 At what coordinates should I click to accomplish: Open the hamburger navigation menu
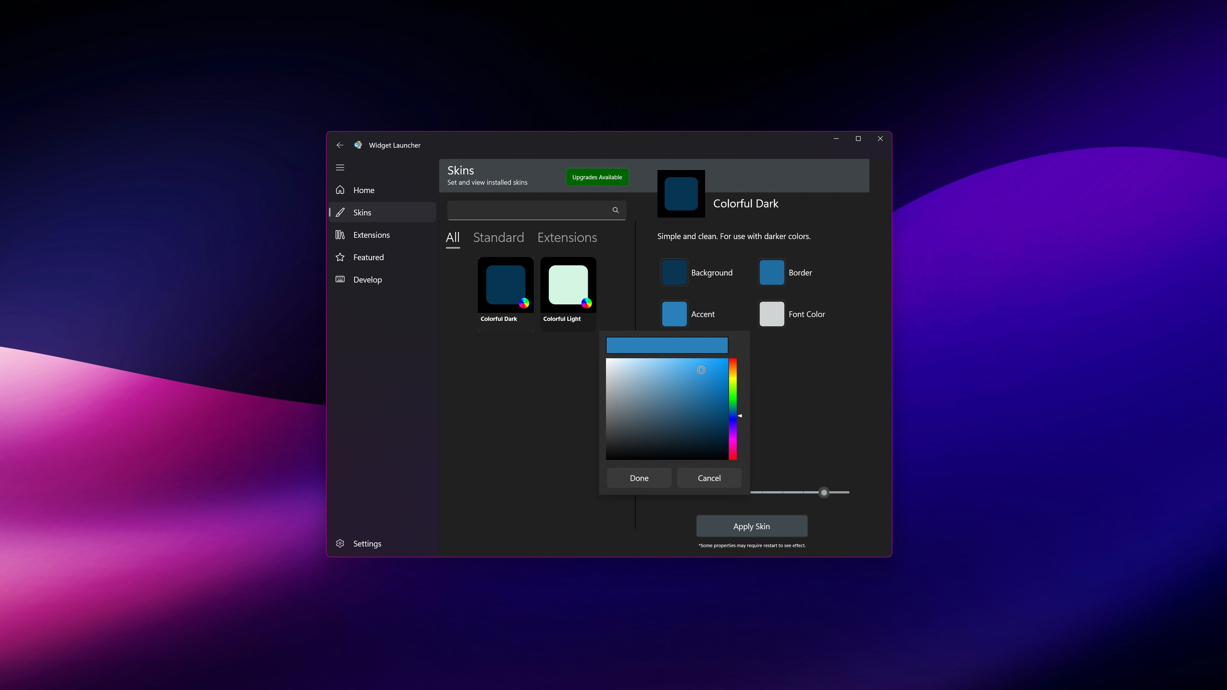point(340,167)
